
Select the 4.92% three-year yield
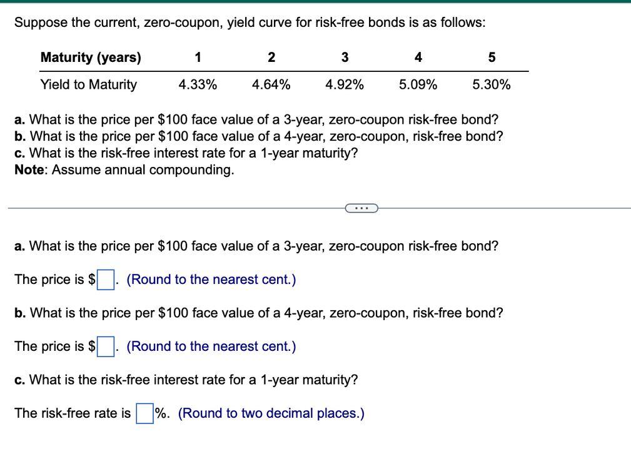point(345,84)
